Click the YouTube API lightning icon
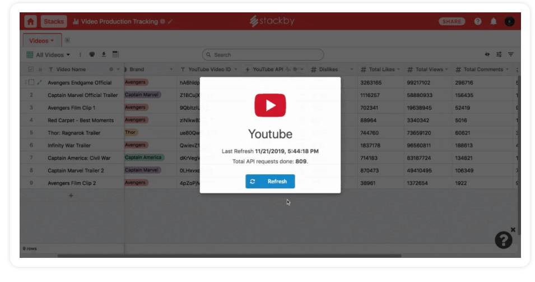 click(248, 70)
